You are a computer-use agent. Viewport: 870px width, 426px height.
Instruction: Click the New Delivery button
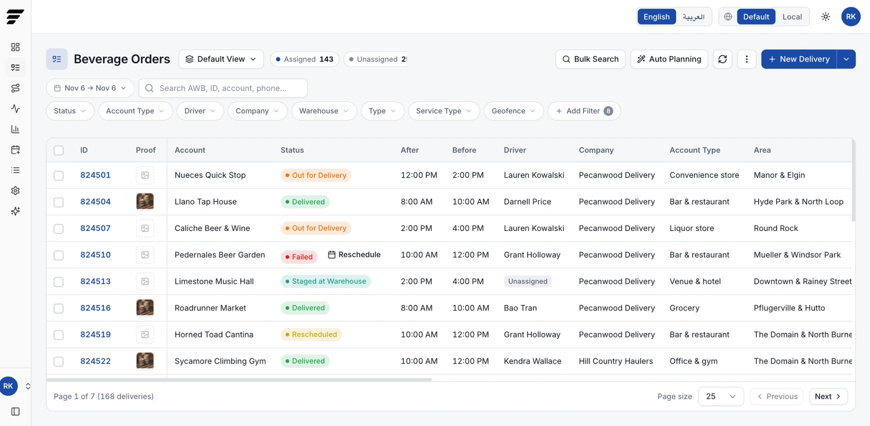tap(799, 59)
